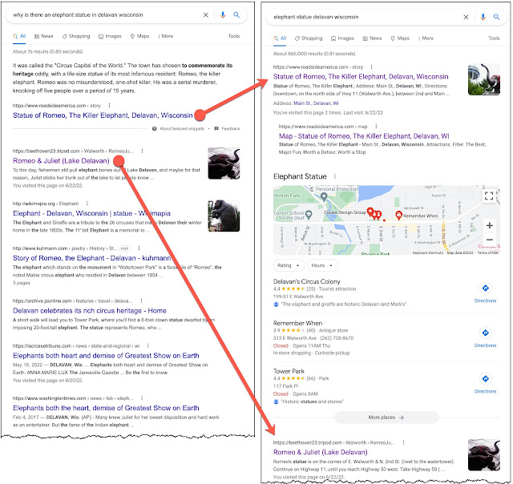513x484 pixels.
Task: Click Feedback under the featured snippet
Action: [x=228, y=128]
